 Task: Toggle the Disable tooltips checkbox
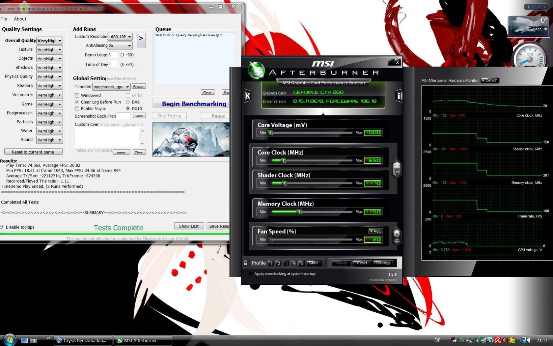(x=2, y=227)
